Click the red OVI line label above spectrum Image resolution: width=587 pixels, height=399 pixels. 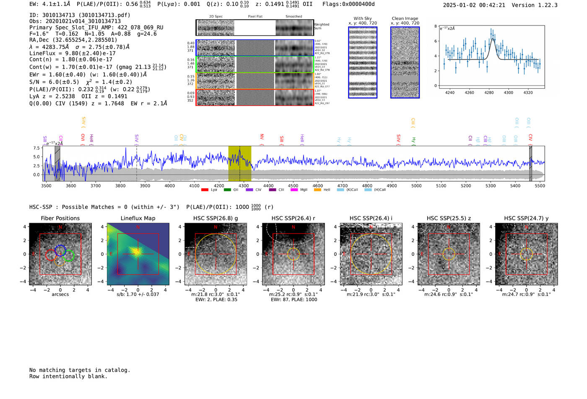83,139
